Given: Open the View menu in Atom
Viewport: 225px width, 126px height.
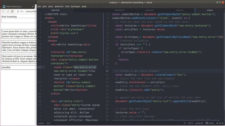Looking at the screenshot, I should coord(51,6).
